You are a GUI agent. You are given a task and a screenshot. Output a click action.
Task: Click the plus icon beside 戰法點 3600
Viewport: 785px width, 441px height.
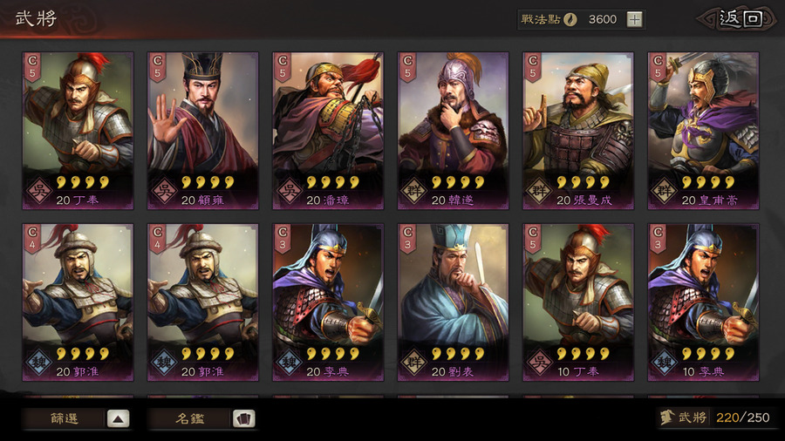634,19
